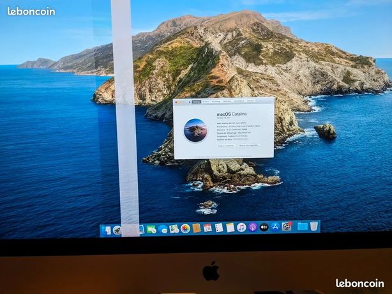Open System Preferences with update badge
This screenshot has height=294, width=392.
click(x=287, y=226)
